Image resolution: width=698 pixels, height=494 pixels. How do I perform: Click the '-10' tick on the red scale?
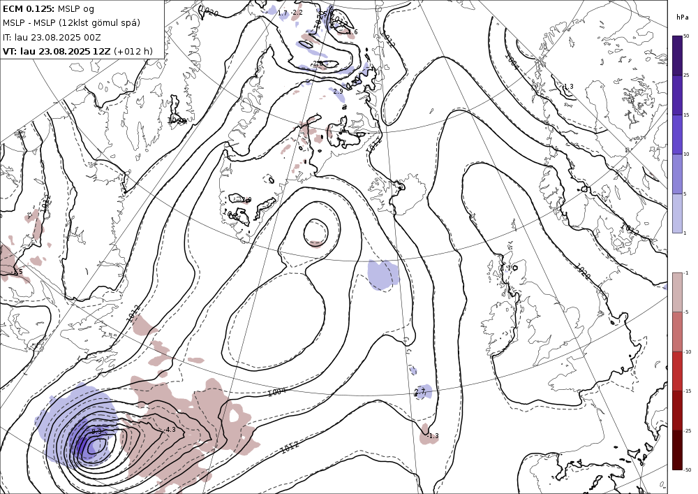coord(688,351)
